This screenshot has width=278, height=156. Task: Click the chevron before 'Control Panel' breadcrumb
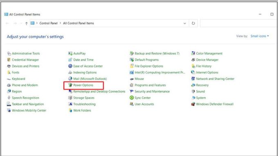click(x=37, y=23)
